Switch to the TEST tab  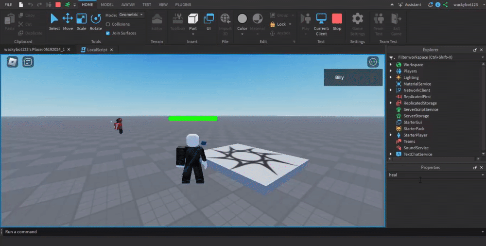pos(147,5)
